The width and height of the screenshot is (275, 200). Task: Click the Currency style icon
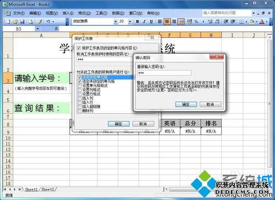[x=190, y=21]
